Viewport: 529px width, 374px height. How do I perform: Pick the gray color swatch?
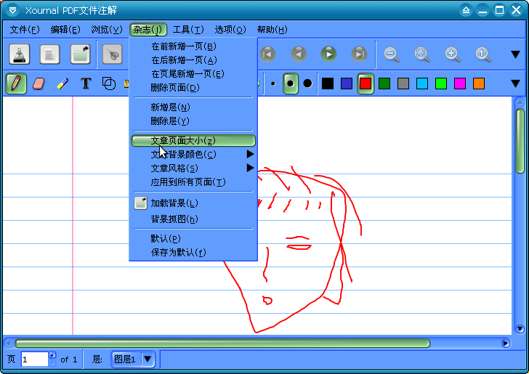[403, 84]
